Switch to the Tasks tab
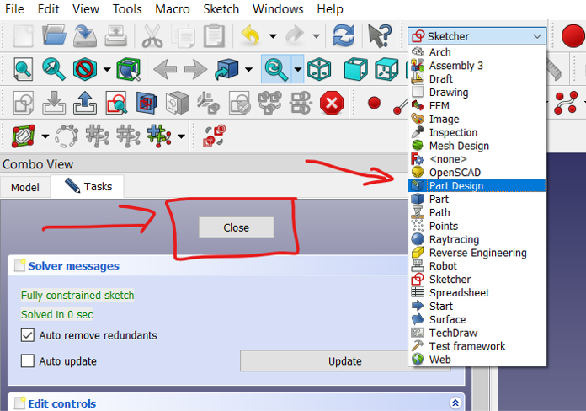This screenshot has height=411, width=586. 88,186
